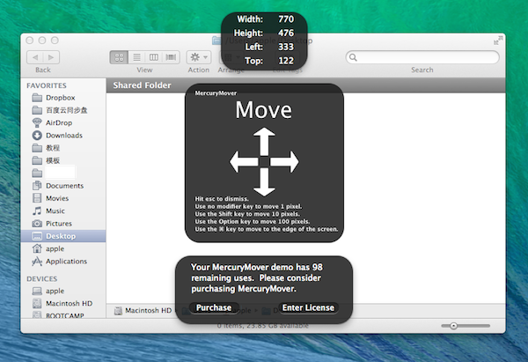The width and height of the screenshot is (528, 362).
Task: Switch Finder to column view
Action: (154, 57)
